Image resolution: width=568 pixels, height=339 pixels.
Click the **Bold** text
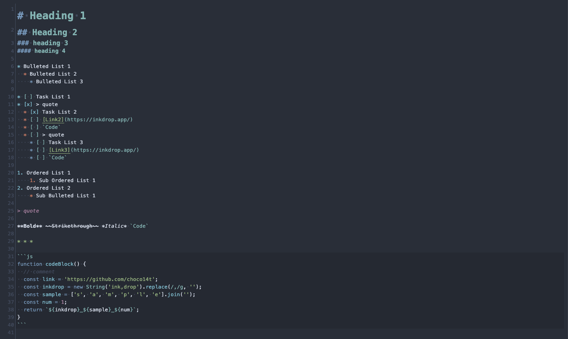(30, 226)
